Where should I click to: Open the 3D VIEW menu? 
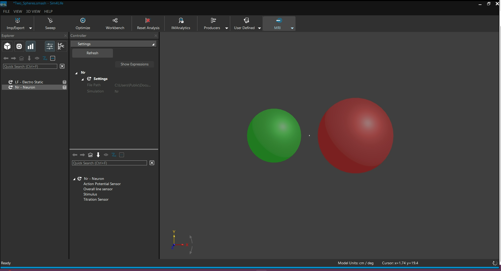pos(33,11)
